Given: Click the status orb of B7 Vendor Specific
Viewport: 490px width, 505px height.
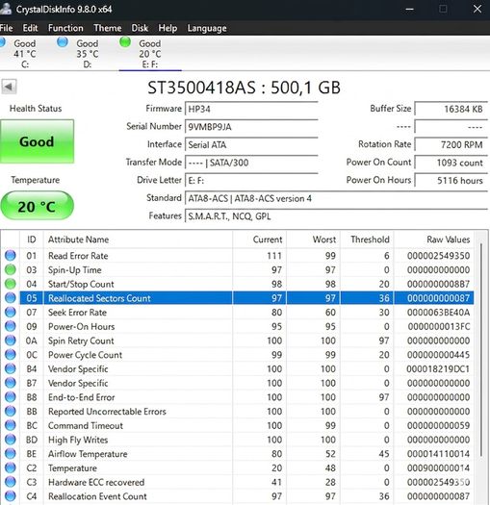Looking at the screenshot, I should (11, 383).
